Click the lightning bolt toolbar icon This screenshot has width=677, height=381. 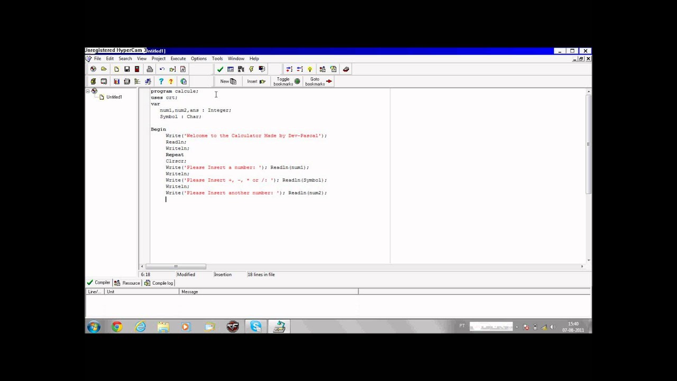point(251,69)
